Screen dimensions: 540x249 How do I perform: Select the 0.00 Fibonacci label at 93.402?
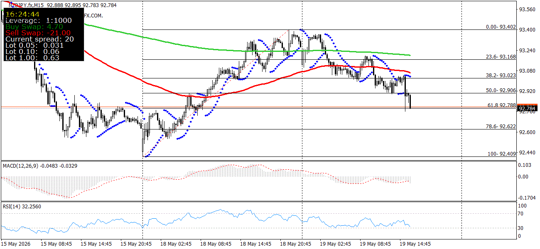(x=501, y=27)
